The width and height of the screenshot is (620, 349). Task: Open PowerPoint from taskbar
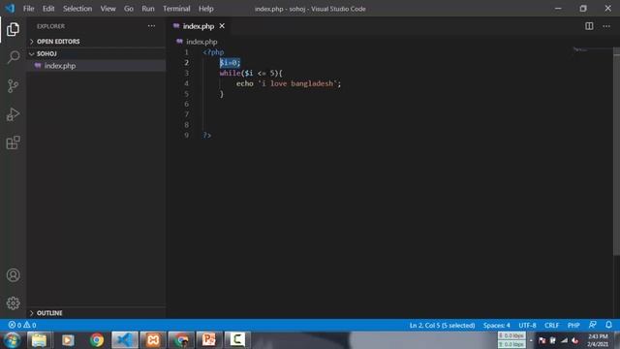[209, 340]
